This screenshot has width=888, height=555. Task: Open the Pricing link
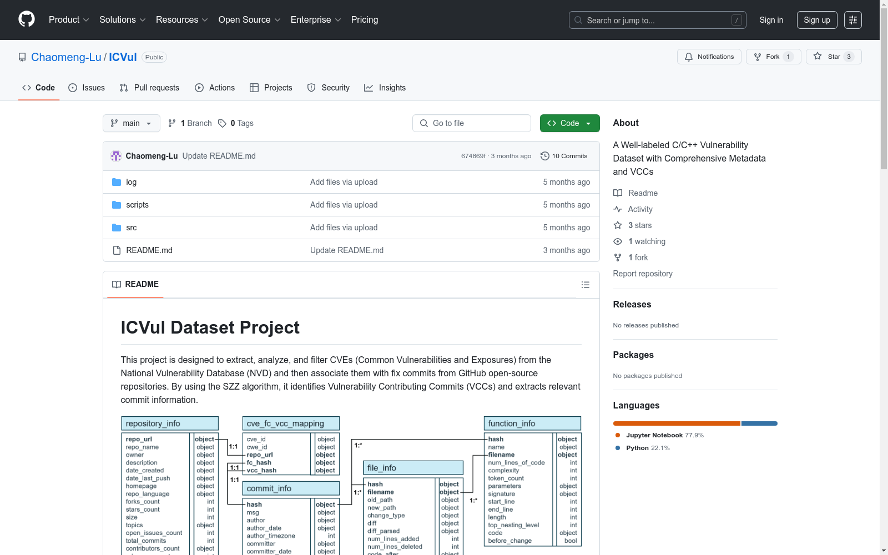(365, 19)
